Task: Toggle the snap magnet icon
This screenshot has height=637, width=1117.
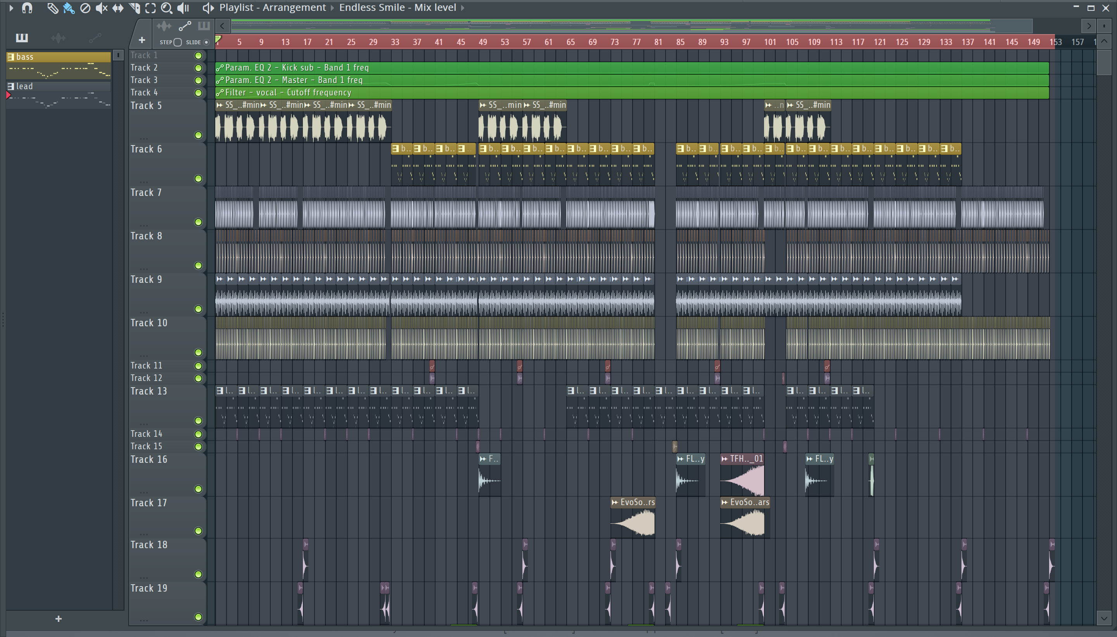Action: (27, 8)
